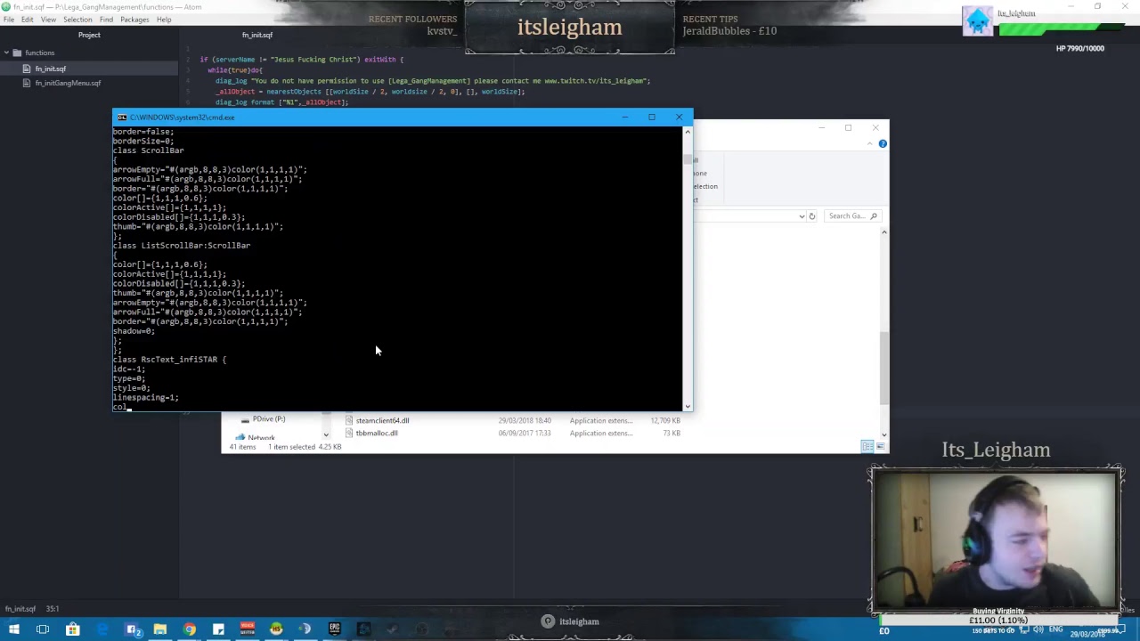Click the Explorer file list scrollbar thumb
This screenshot has height=641, width=1140.
pos(883,367)
